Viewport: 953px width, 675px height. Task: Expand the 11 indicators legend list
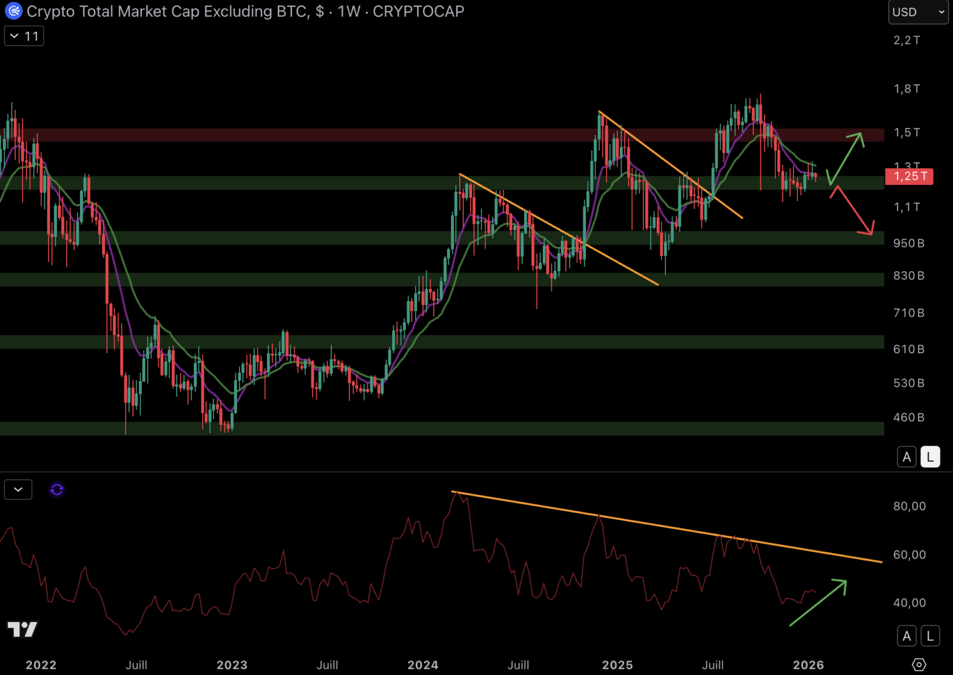24,36
